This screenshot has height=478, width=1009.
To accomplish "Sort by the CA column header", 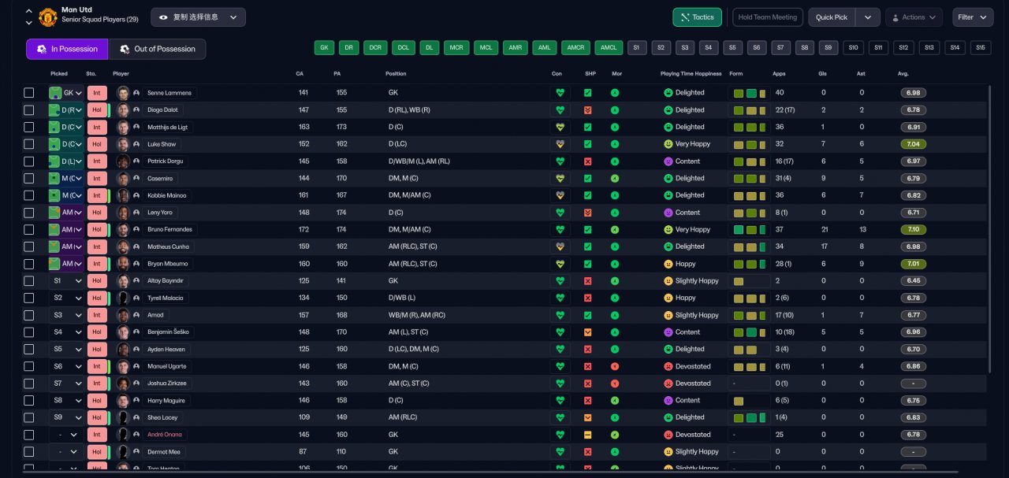I will coord(300,73).
